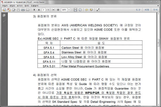Screen dimensions: 161x107
Task: Open the 창(W) menu
Action: pos(27,6)
